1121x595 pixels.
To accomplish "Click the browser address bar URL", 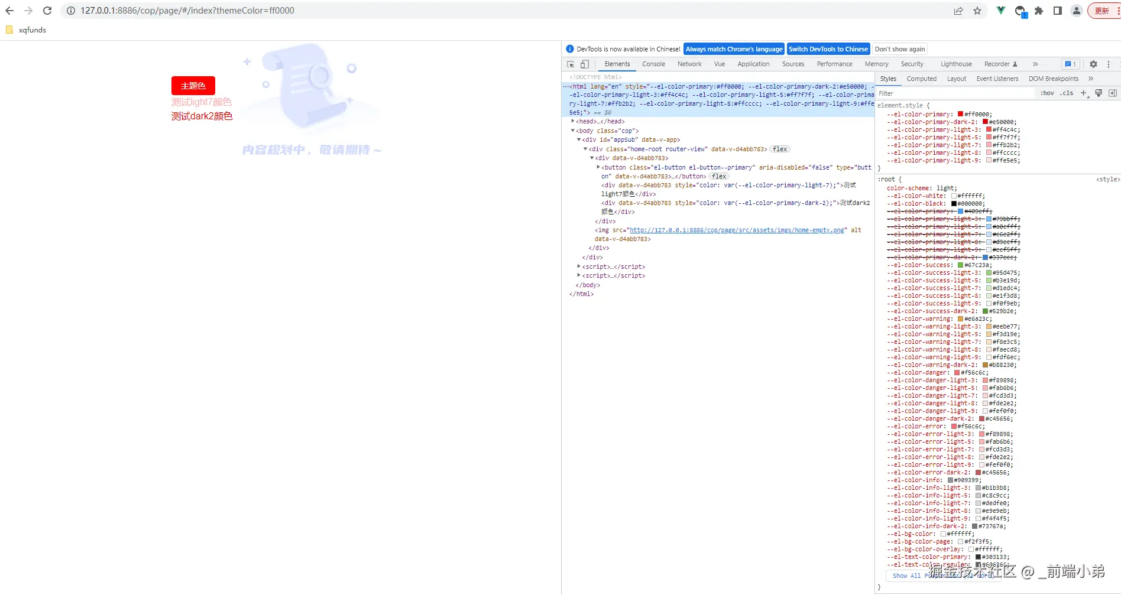I will pyautogui.click(x=187, y=11).
